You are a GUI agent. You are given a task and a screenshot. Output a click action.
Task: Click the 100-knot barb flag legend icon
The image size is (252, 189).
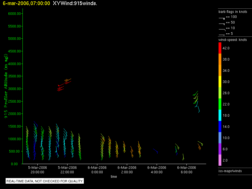tap(222, 18)
